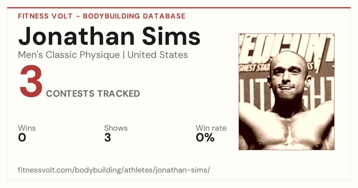
Task: Click the 0% win rate value
Action: click(205, 138)
